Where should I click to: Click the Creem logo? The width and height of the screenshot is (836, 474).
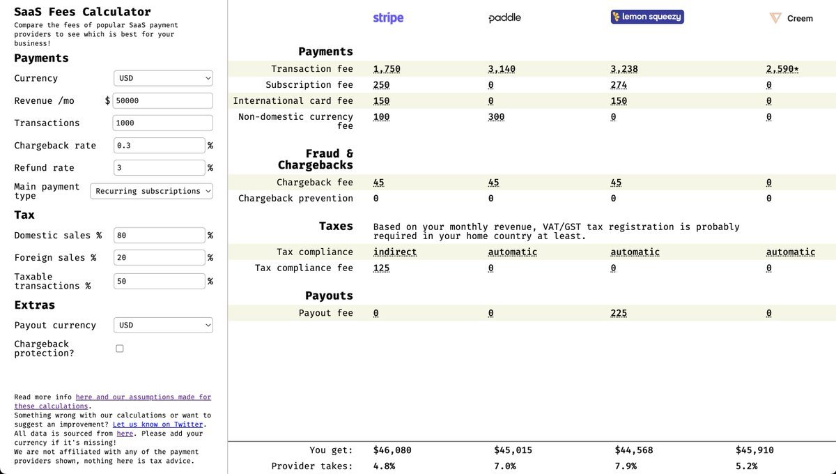[x=791, y=18]
